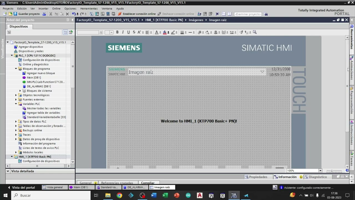This screenshot has height=200, width=355.
Task: Click the zoom selection magnifier icon
Action: 255,32
